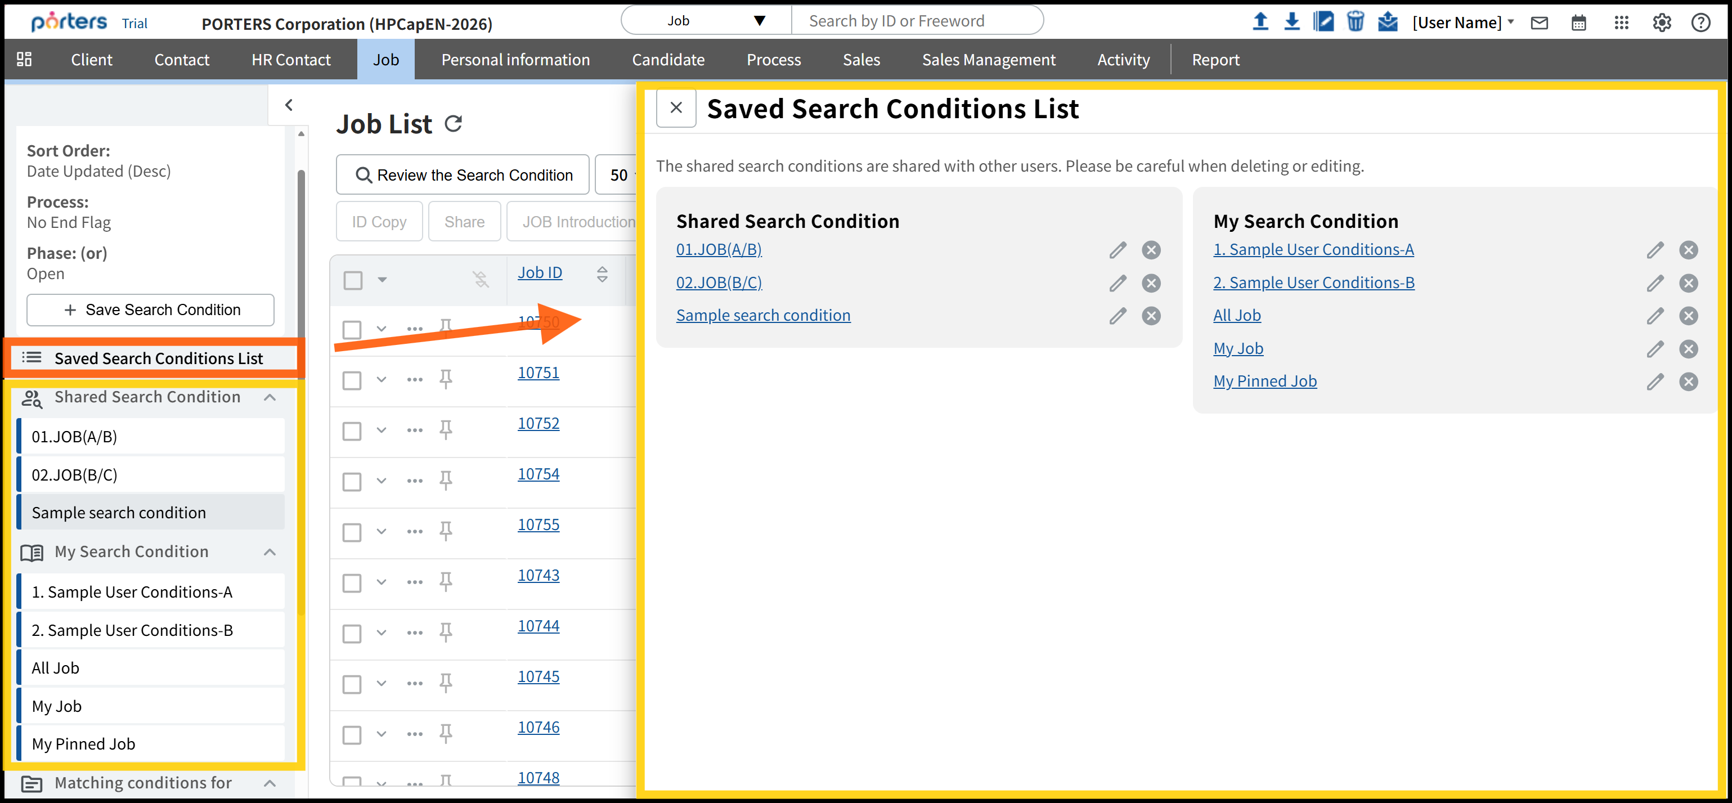Tick the checkbox for job 10752
The image size is (1732, 803).
tap(352, 431)
